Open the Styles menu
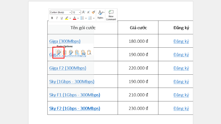The image size is (221, 124). pyautogui.click(x=100, y=14)
